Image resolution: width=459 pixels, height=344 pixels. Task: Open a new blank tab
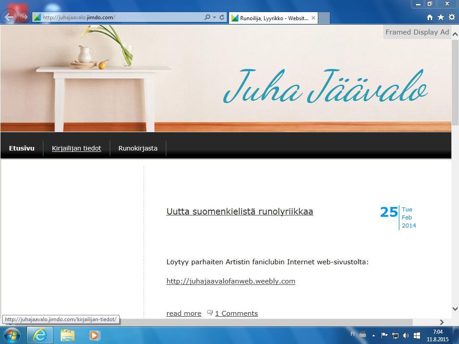point(324,18)
